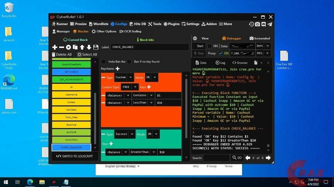Uncheck the Proxy ON checkbox
The height and width of the screenshot is (187, 334).
point(220,53)
